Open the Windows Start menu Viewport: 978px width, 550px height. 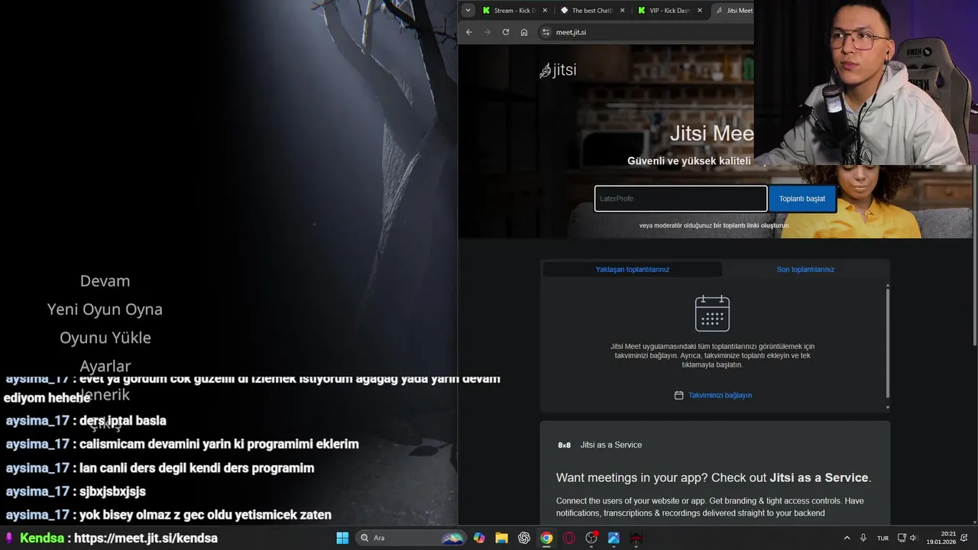pos(342,538)
